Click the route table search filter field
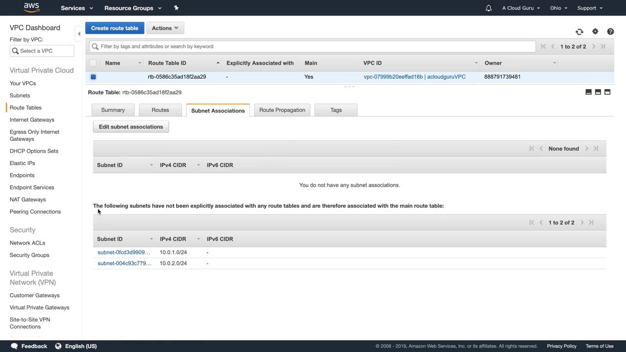This screenshot has width=626, height=352. click(313, 46)
